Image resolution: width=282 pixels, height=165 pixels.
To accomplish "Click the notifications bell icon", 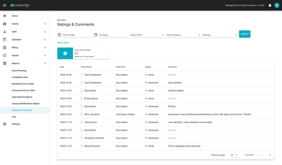I will pyautogui.click(x=270, y=5).
